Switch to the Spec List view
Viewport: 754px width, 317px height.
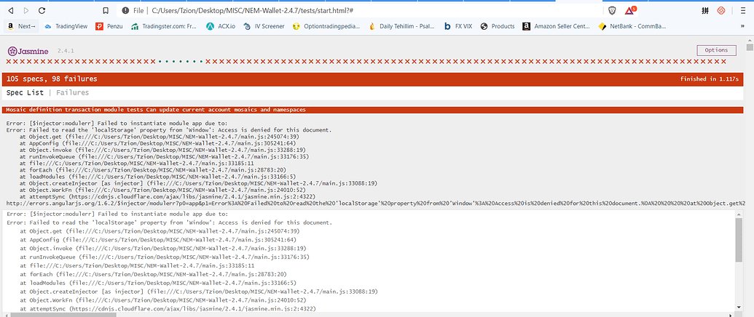tap(25, 92)
